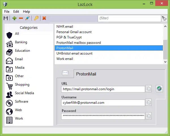Remove entry using the orange minus icon

tap(21, 18)
